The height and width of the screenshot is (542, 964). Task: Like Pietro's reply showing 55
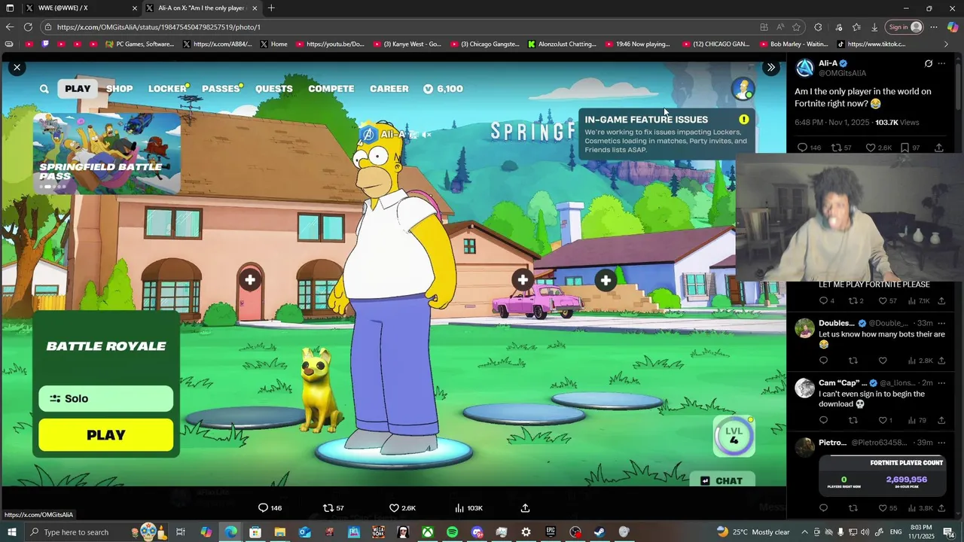coord(887,508)
